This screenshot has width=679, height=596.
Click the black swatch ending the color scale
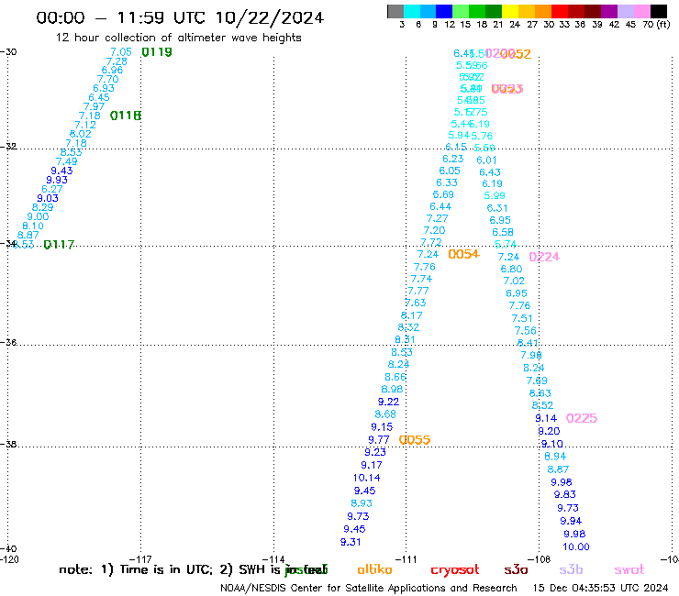tap(659, 11)
